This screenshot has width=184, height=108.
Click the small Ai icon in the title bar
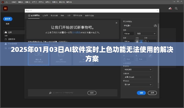pos(3,2)
